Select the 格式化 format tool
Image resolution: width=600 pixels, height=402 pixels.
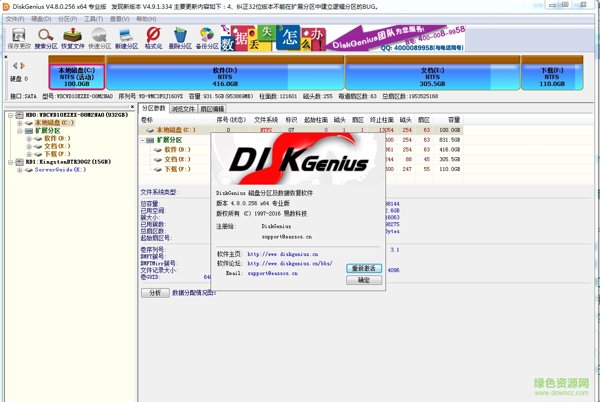pyautogui.click(x=152, y=38)
